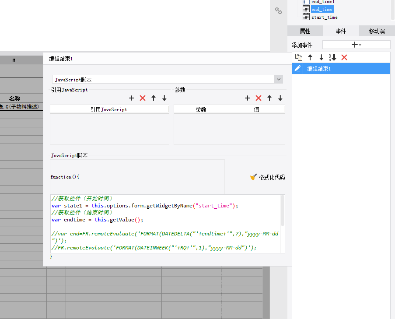This screenshot has width=395, height=319.
Task: Move the event up in the events toolbar
Action: 310,57
